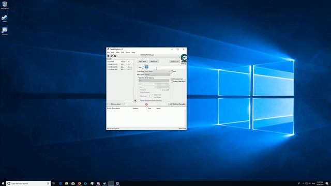Open the Table menu
Viewport: 331px width, 186px height.
pos(117,53)
